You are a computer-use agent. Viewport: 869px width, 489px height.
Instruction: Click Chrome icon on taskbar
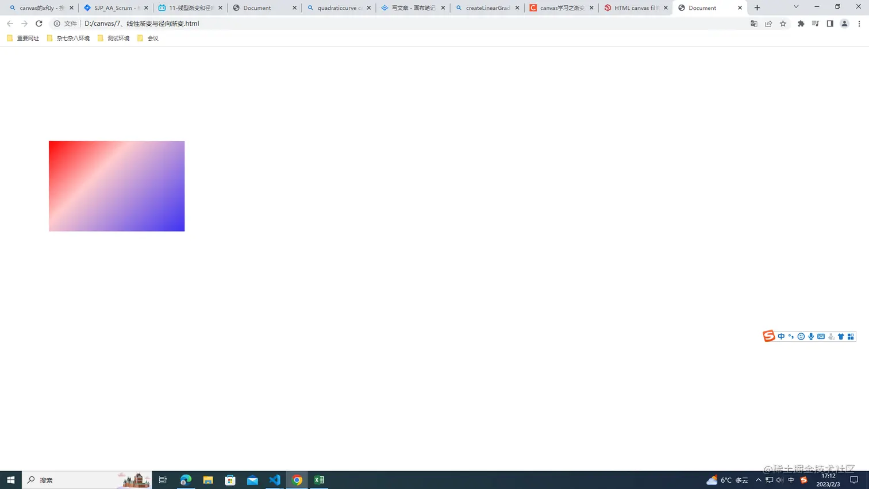(x=297, y=480)
